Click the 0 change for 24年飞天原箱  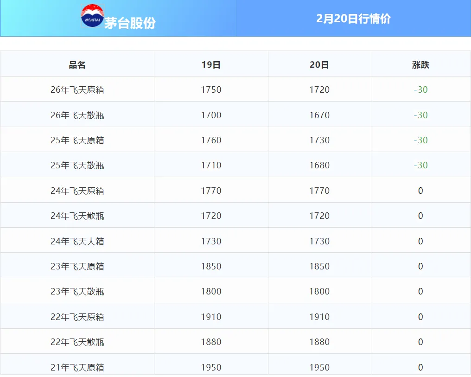tap(420, 191)
